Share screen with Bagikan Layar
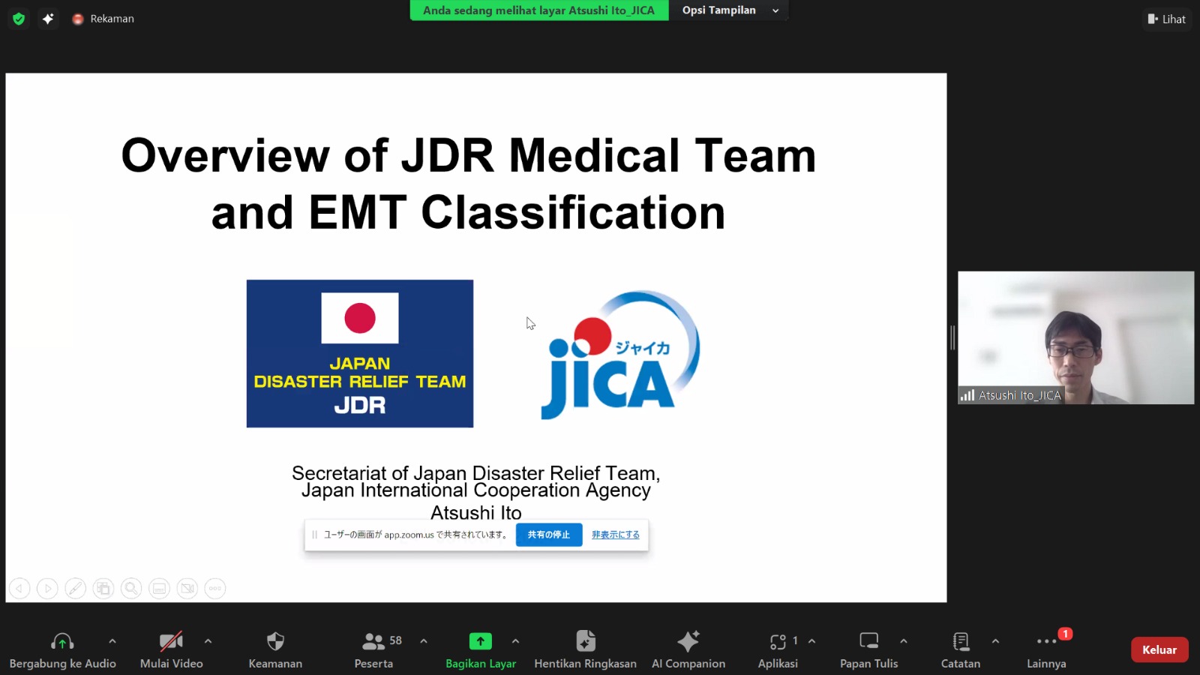1200x675 pixels. [x=481, y=650]
